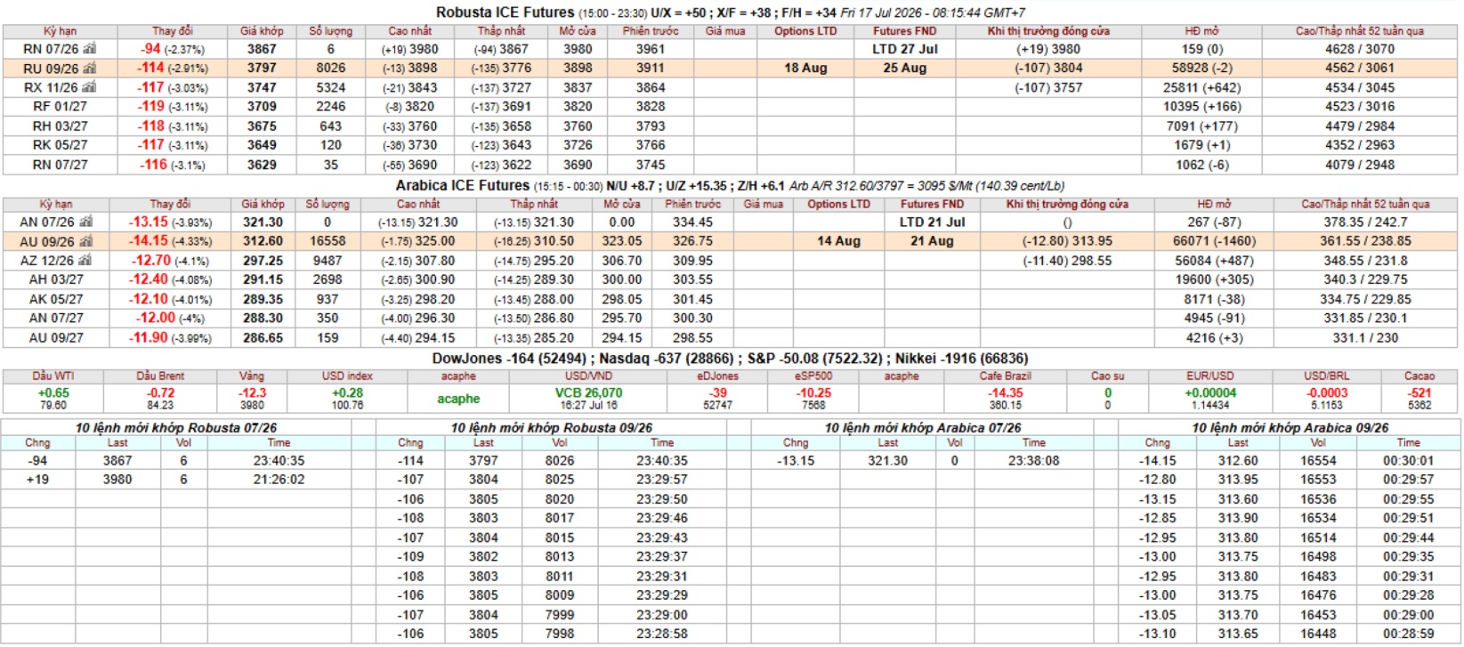Click Arabica table HĐ mở column header
Viewport: 1464px width, 647px height.
pyautogui.click(x=1213, y=205)
